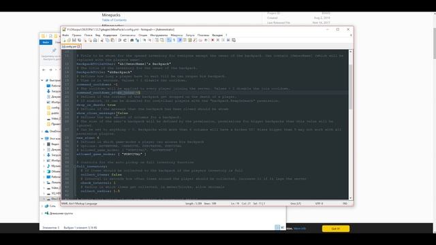Open the Вид menu

pyautogui.click(x=98, y=35)
